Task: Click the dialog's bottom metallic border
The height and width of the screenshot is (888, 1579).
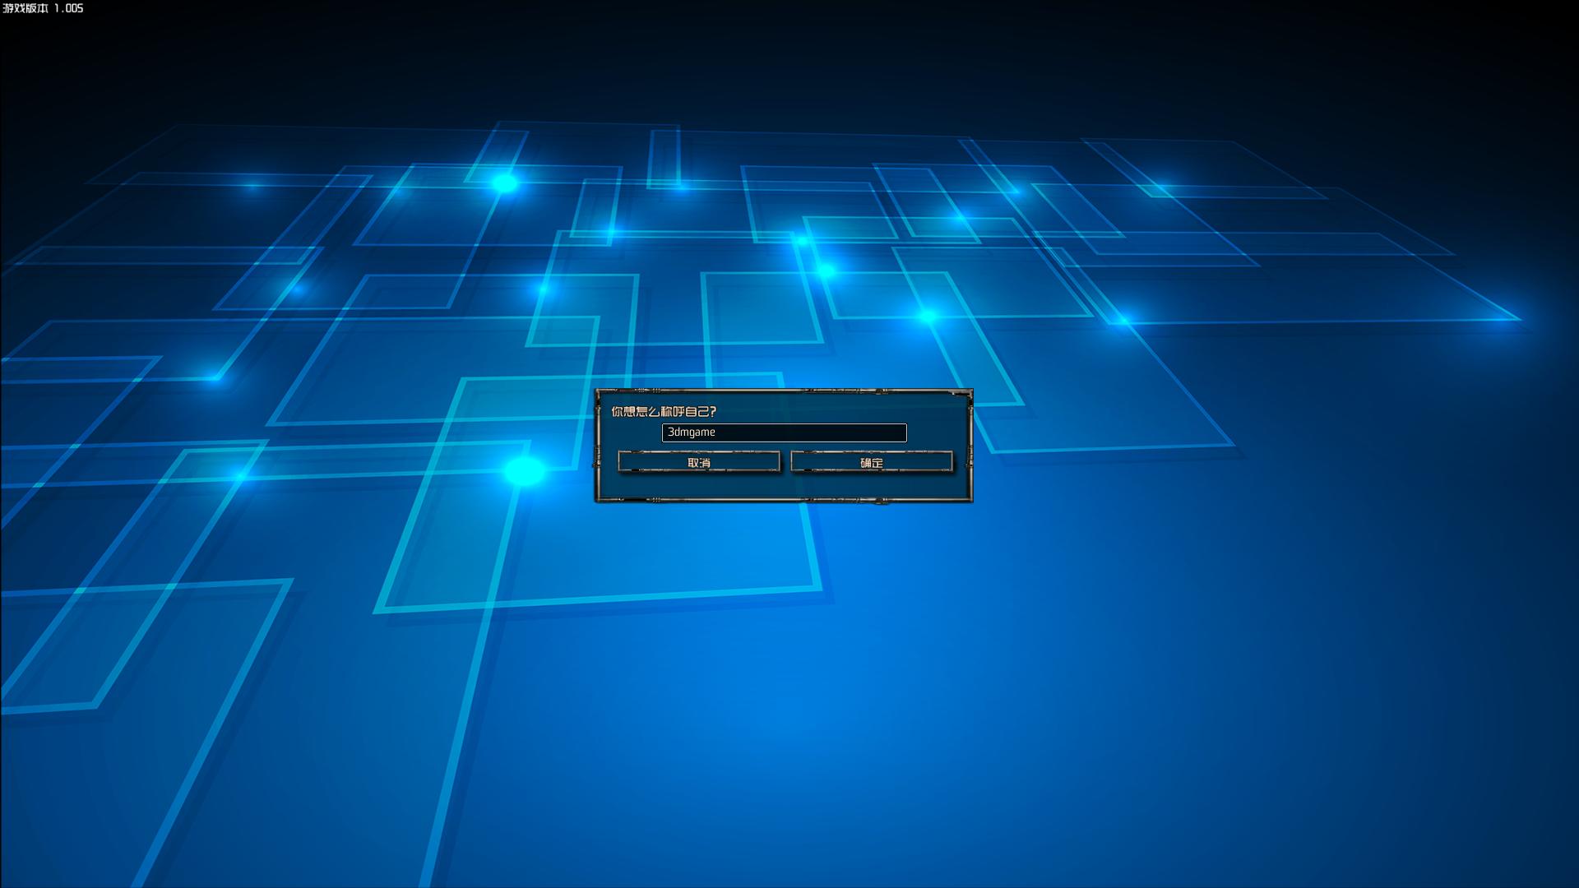Action: (x=783, y=498)
